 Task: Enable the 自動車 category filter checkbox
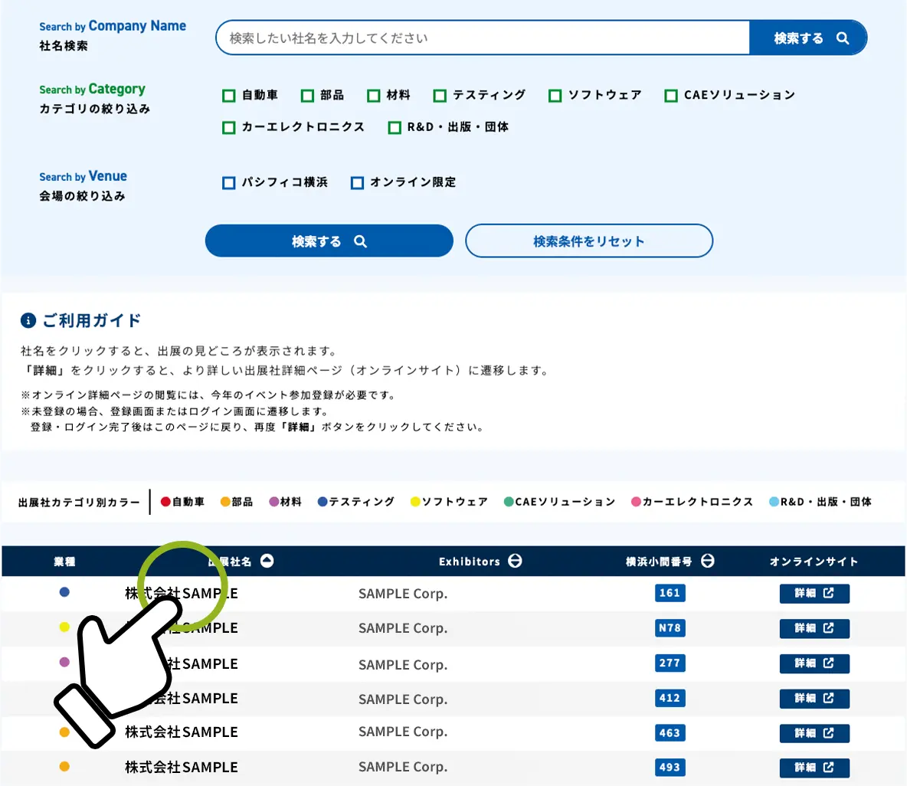(x=228, y=95)
